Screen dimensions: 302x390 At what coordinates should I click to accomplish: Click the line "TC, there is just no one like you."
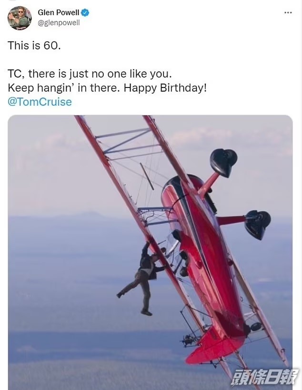(x=90, y=74)
